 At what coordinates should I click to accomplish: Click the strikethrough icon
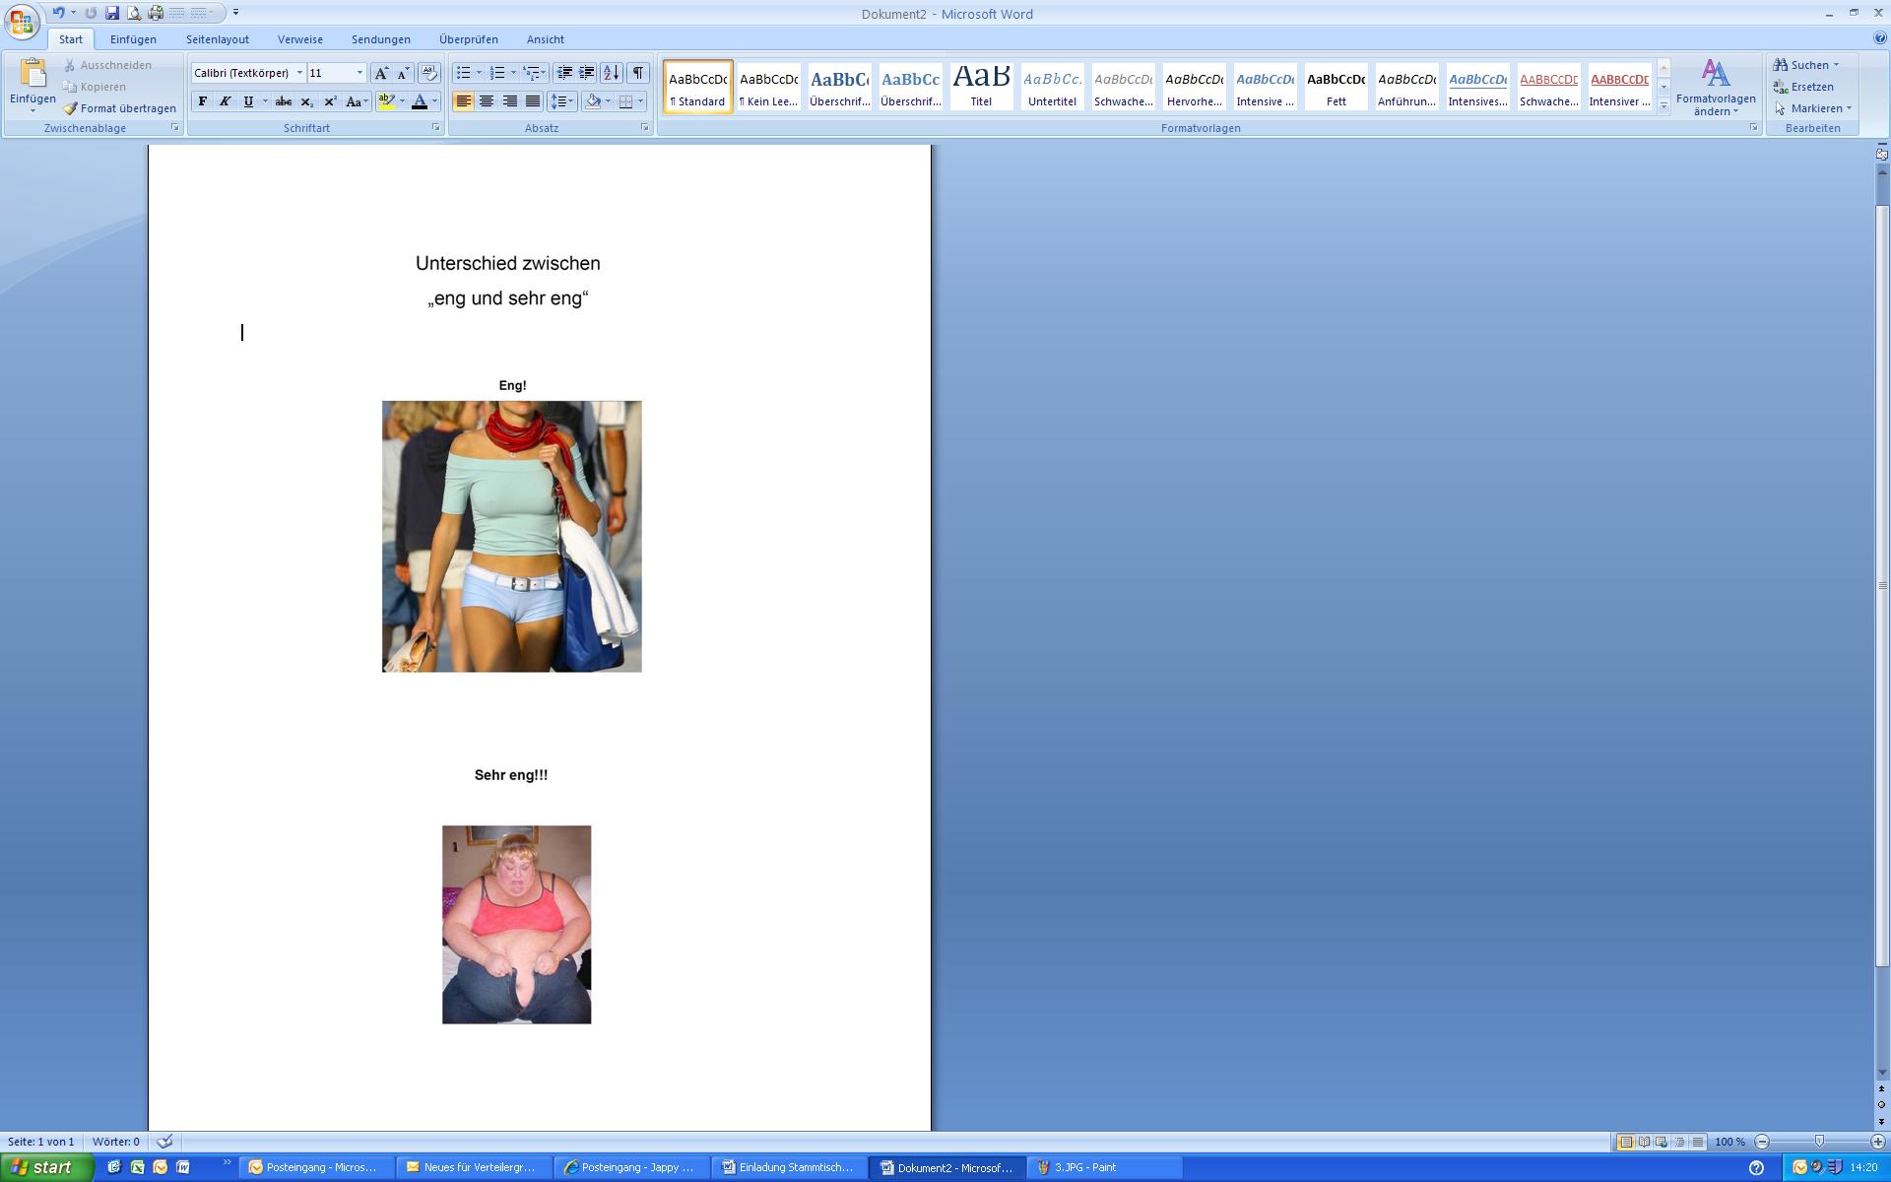284,101
